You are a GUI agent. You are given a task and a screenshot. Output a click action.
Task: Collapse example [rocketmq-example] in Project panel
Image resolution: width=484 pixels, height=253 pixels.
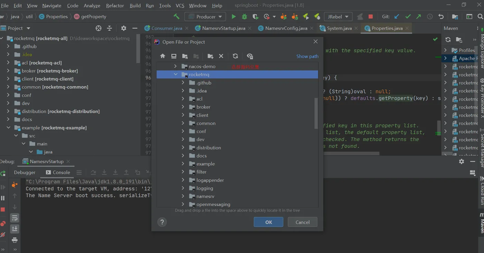[x=8, y=128]
